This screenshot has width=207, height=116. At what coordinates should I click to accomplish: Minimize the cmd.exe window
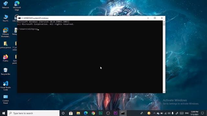point(148,18)
